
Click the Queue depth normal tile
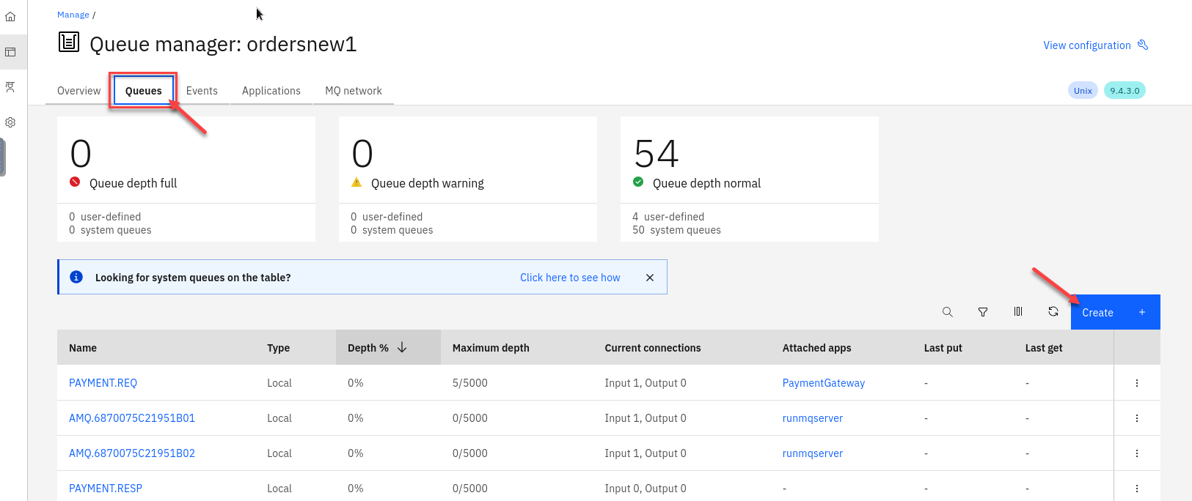[748, 179]
